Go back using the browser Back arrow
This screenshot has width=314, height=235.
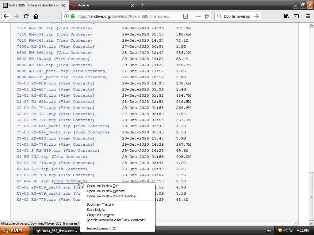tap(6, 16)
